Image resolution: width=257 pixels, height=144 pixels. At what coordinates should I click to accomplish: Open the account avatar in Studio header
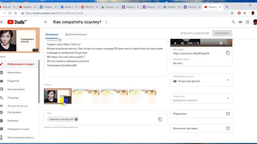tap(255, 22)
